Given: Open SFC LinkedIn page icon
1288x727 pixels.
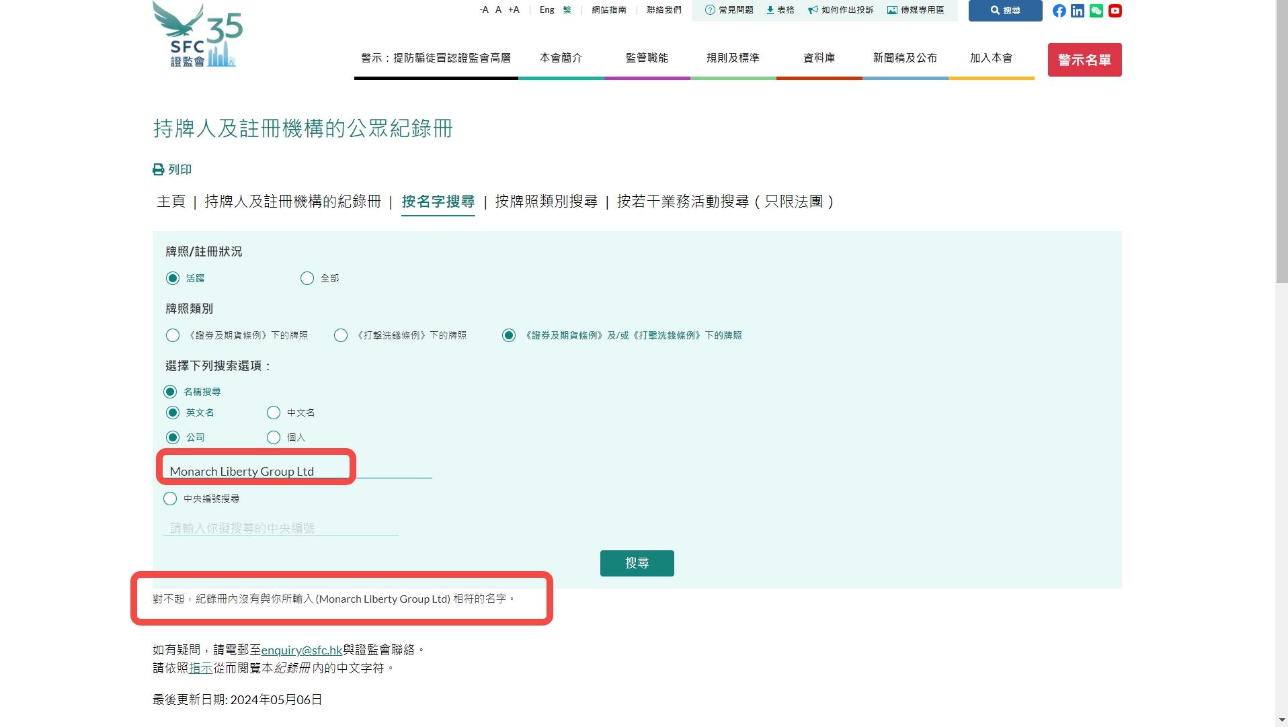Looking at the screenshot, I should point(1078,11).
